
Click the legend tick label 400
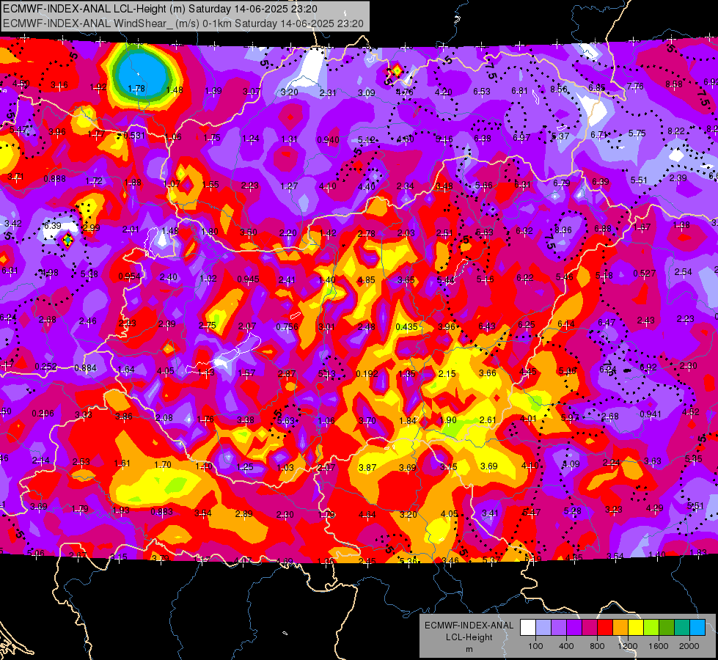point(566,646)
